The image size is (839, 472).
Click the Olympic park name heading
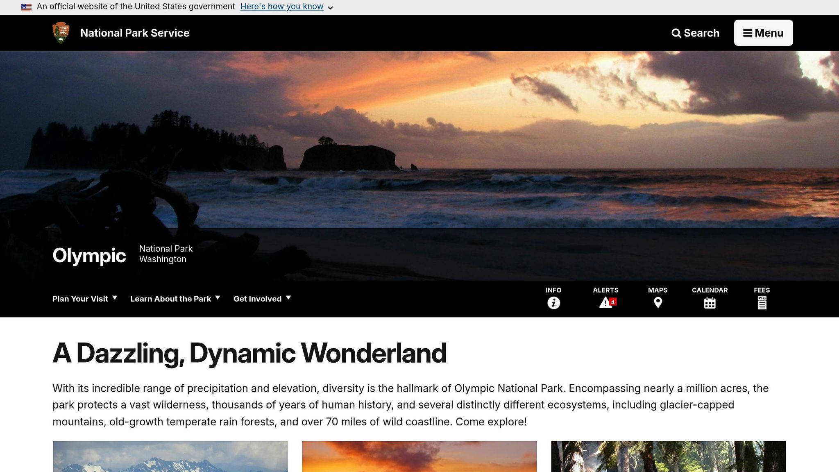click(x=89, y=255)
